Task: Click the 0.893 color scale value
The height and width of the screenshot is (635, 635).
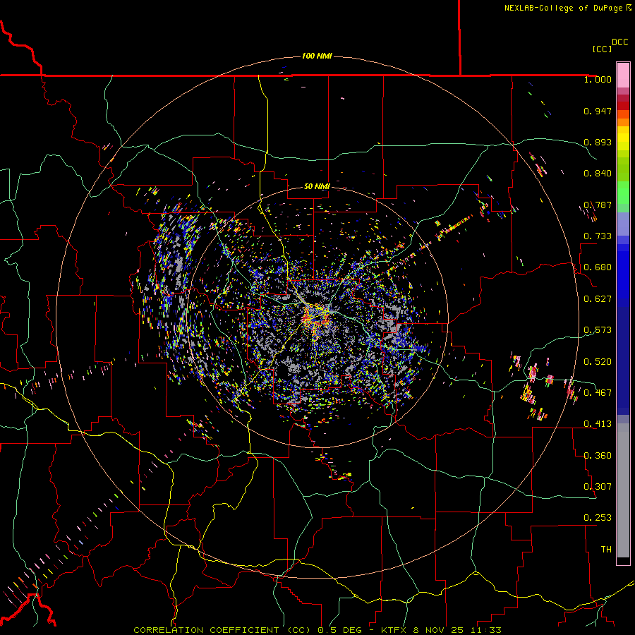Action: tap(598, 142)
